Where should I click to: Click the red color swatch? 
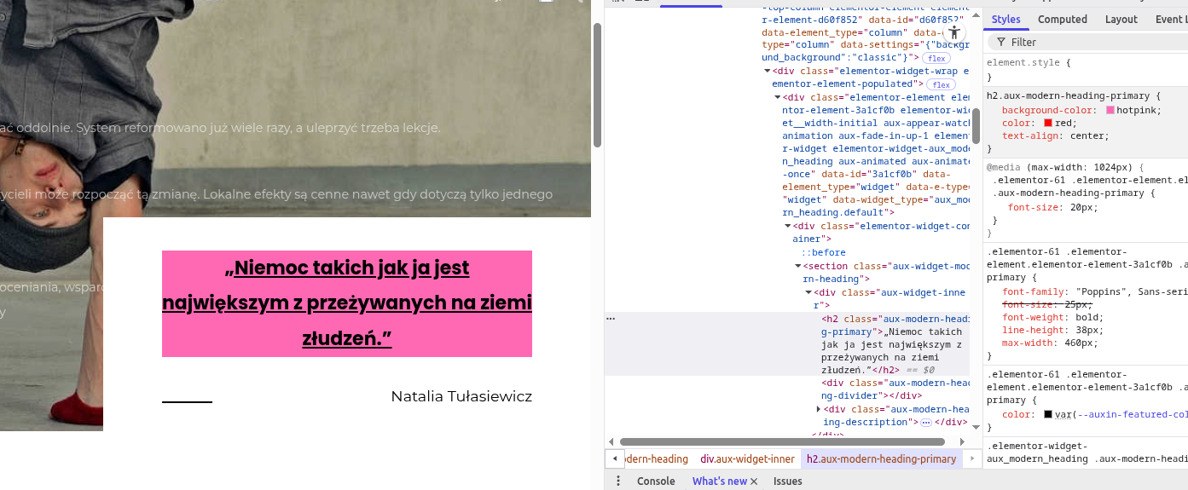tap(1048, 124)
